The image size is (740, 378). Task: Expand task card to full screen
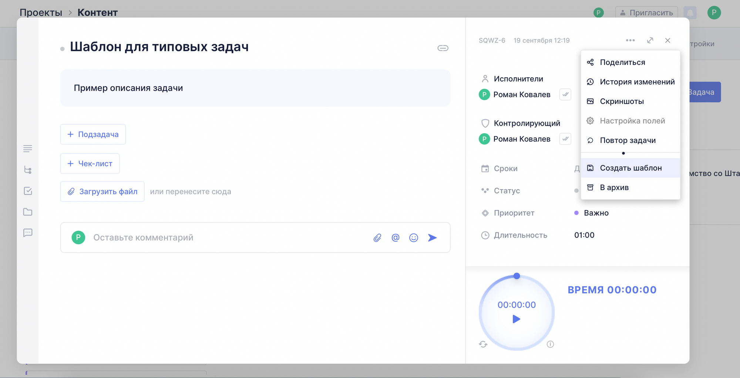(x=650, y=40)
